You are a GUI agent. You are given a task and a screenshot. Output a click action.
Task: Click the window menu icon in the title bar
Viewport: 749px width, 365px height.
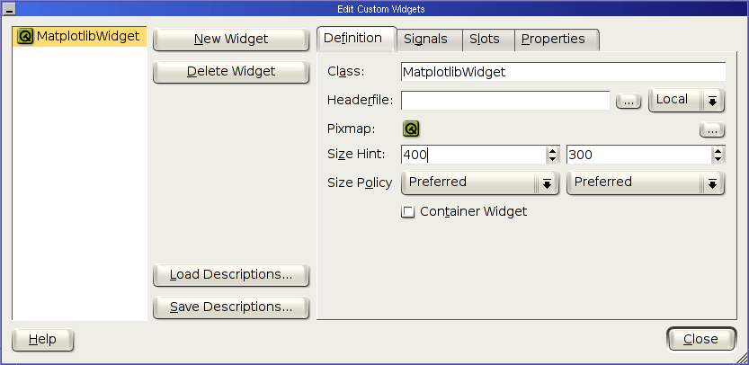tap(10, 9)
